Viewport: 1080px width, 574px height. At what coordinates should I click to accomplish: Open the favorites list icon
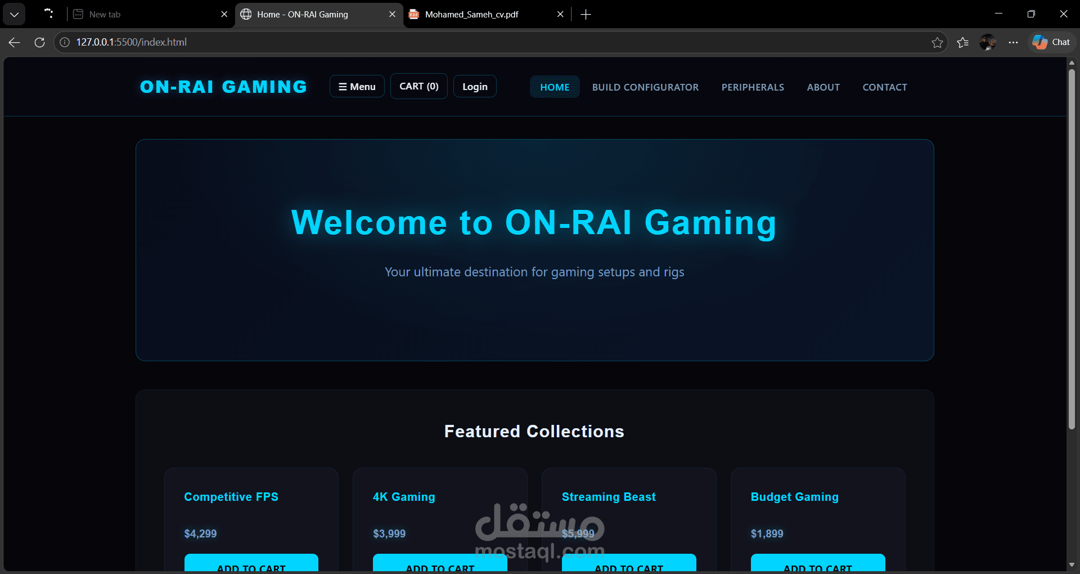(962, 42)
